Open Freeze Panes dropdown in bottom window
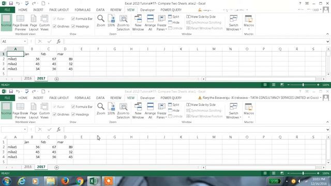This screenshot has height=186, width=331. tap(161, 111)
